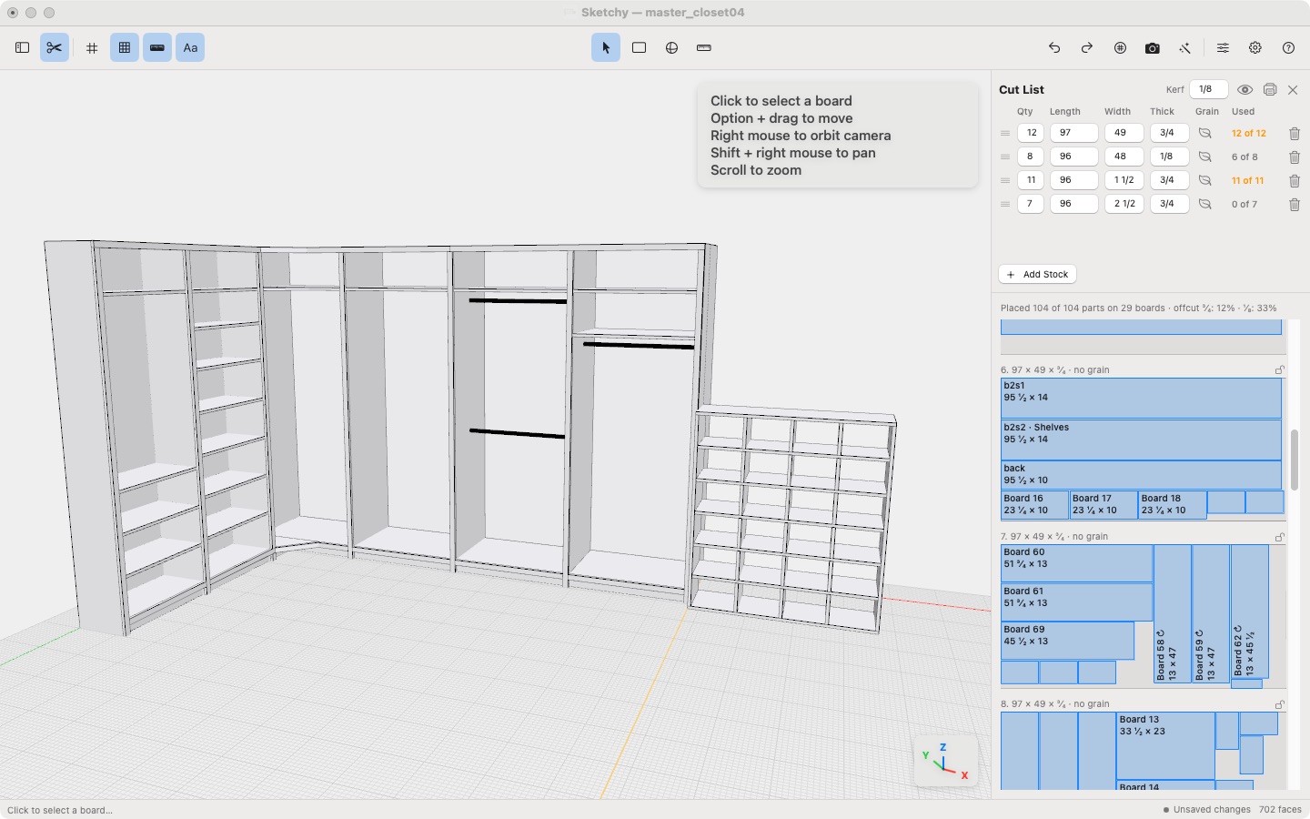Toggle the left sidebar panel

23,48
